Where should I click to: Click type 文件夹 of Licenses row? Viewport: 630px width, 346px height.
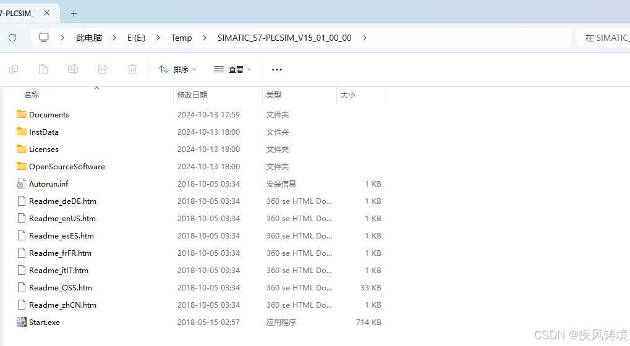tap(277, 149)
